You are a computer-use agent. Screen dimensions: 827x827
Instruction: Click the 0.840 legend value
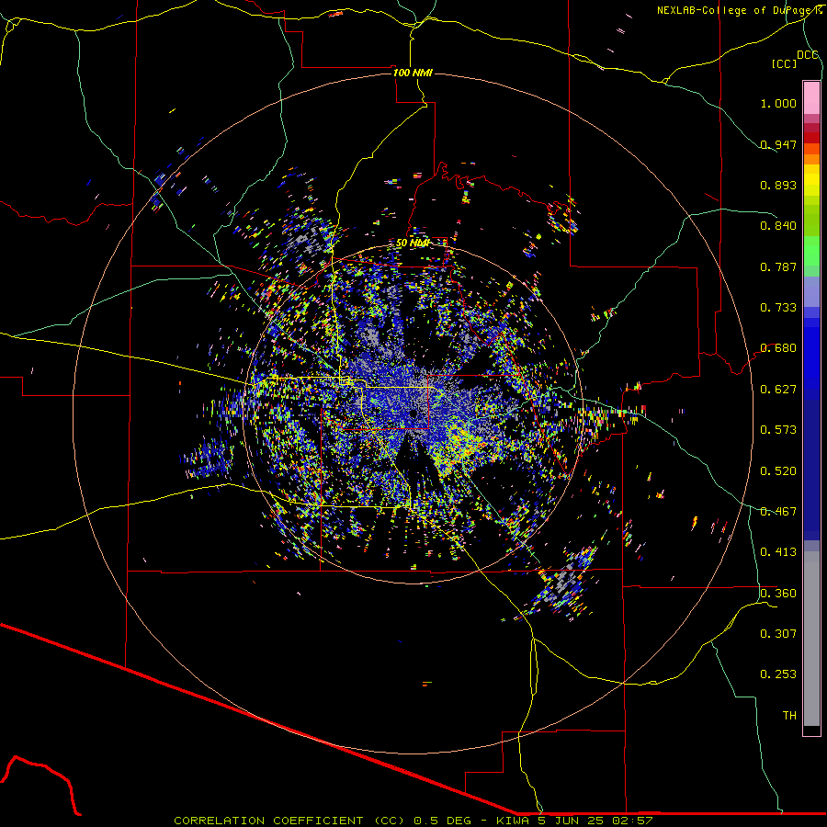(x=778, y=226)
